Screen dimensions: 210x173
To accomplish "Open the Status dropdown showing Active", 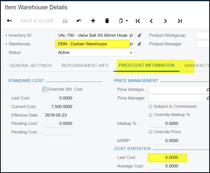I will (131, 53).
